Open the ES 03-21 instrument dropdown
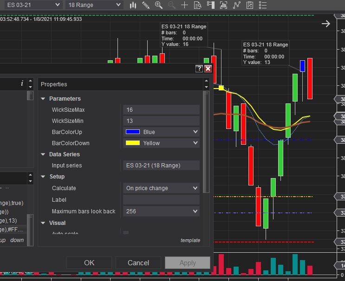The height and width of the screenshot is (281, 345). tap(33, 5)
